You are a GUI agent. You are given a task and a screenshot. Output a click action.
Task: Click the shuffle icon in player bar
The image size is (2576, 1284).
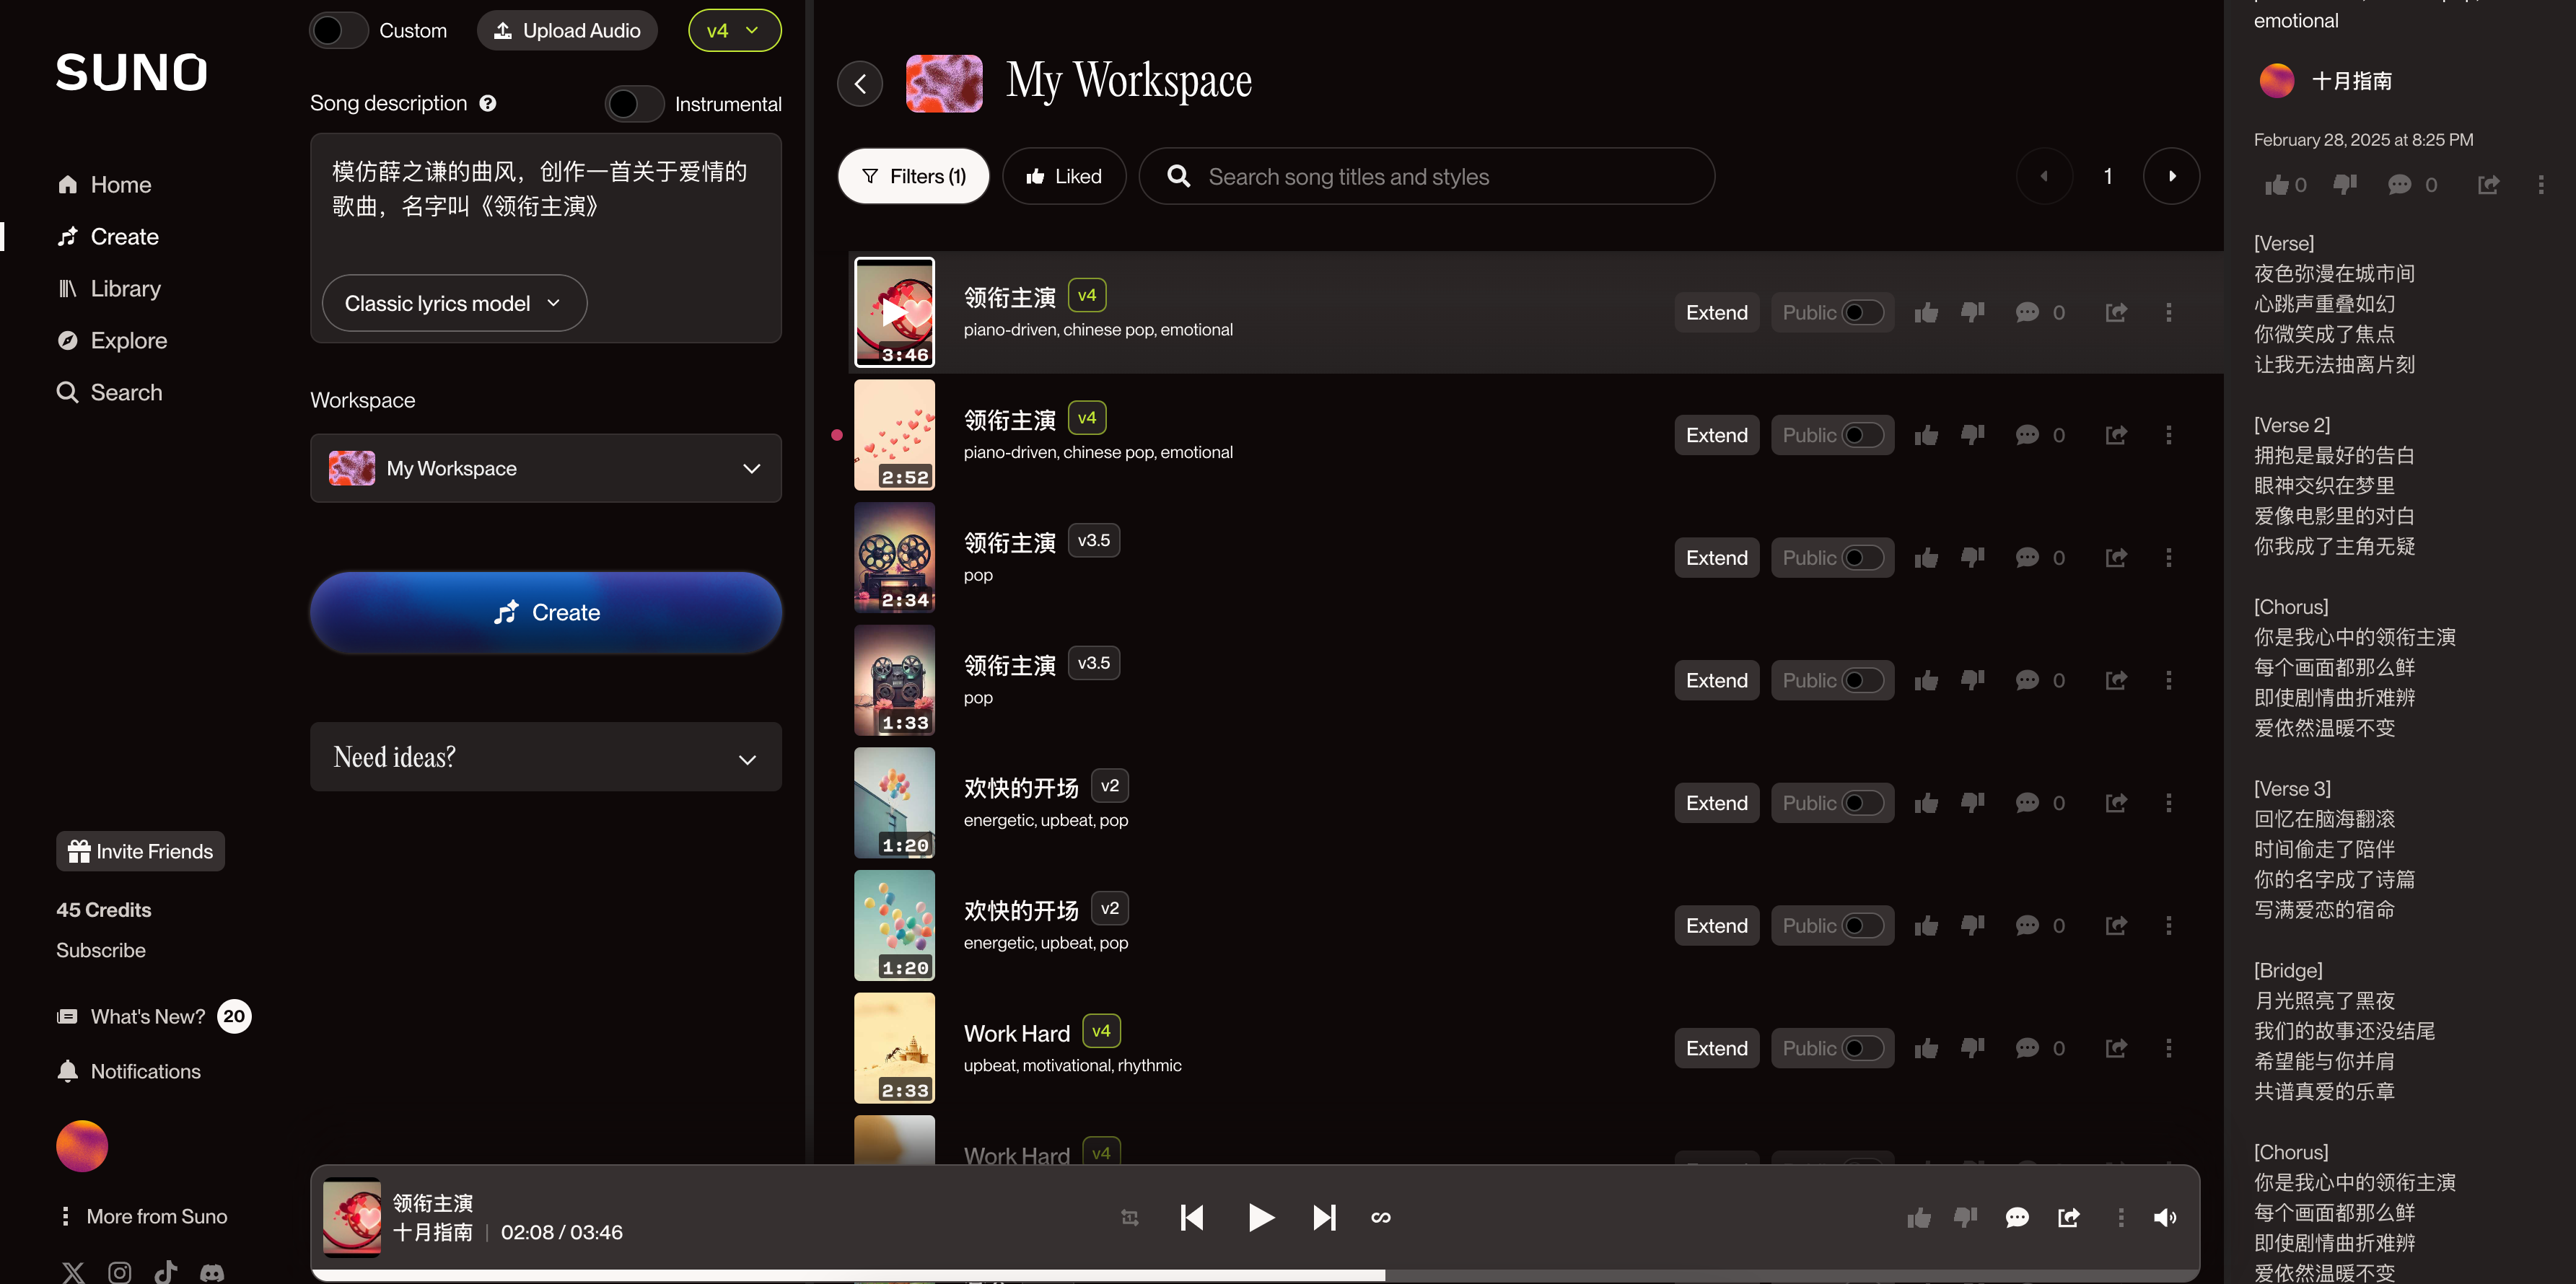1130,1217
